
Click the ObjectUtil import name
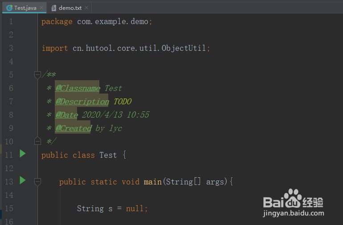[184, 48]
